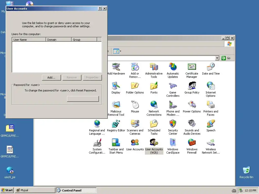Click the network tray icon beside the clock

[x=241, y=190]
